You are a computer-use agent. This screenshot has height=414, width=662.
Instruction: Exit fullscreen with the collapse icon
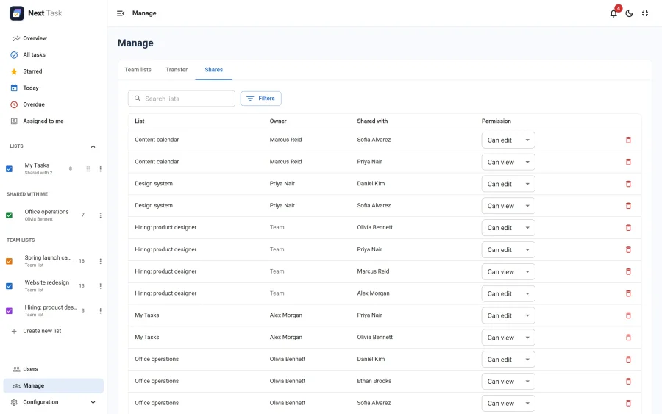click(644, 13)
